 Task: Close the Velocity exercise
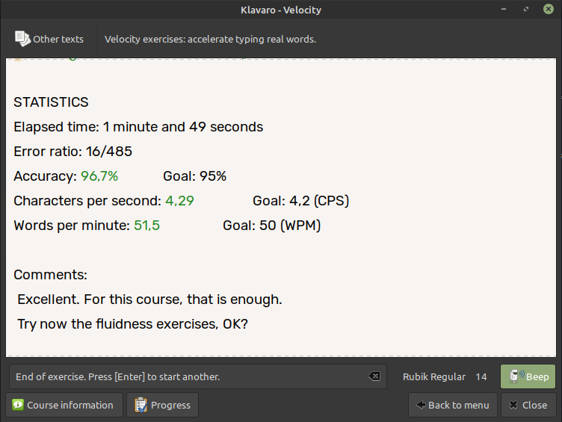[528, 405]
